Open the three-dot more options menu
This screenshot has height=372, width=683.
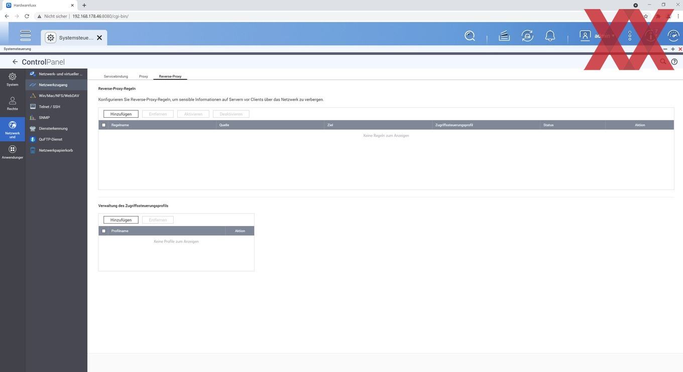[x=630, y=36]
